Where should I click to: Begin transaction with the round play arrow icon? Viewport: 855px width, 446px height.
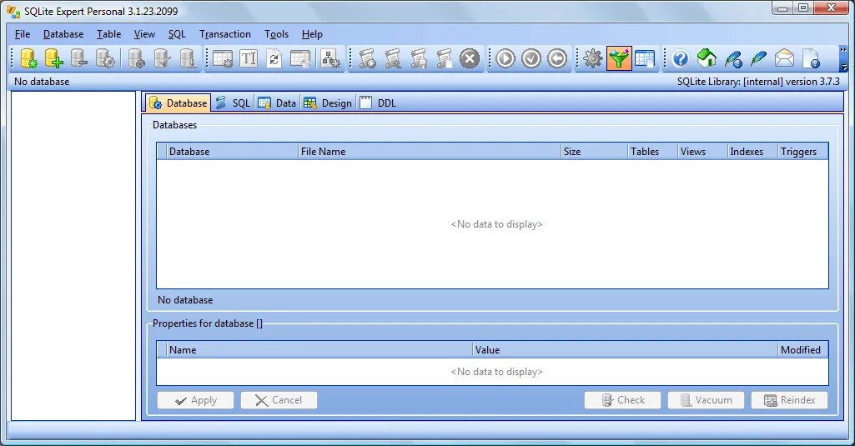click(505, 58)
